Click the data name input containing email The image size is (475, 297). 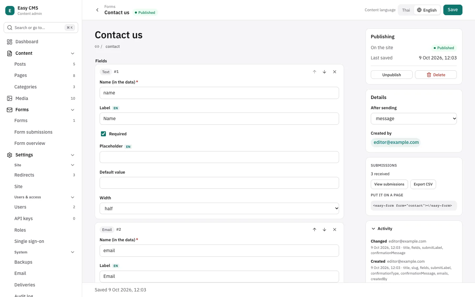click(219, 251)
